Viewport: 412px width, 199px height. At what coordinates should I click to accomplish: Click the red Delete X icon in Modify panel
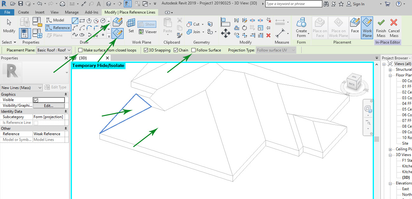tap(268, 35)
